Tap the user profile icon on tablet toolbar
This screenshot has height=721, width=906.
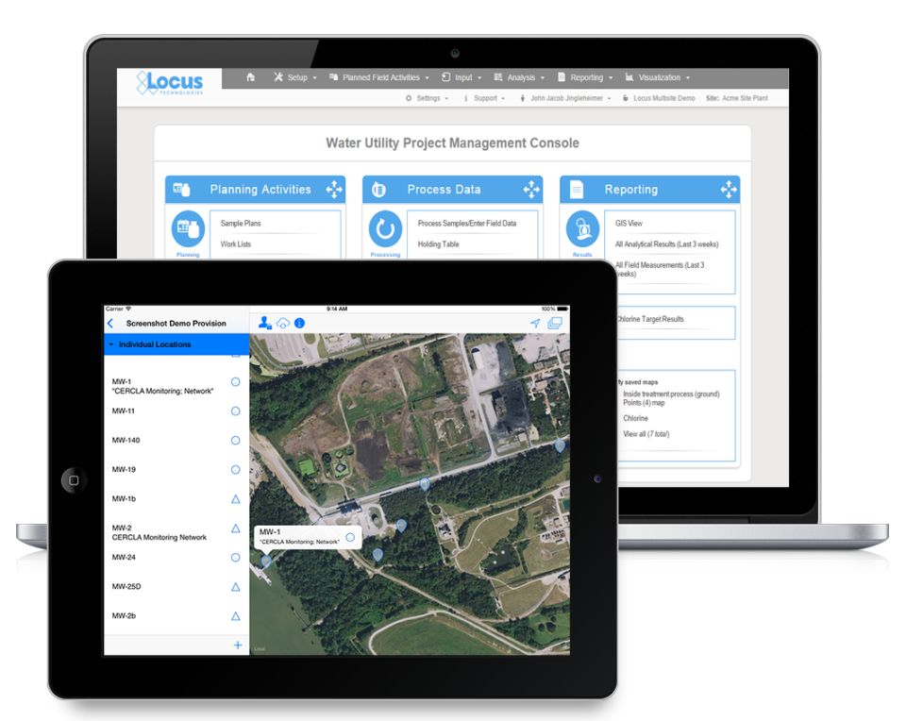(264, 323)
